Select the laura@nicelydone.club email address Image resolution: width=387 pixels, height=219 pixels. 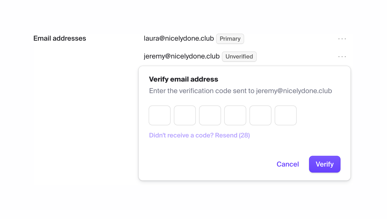179,39
